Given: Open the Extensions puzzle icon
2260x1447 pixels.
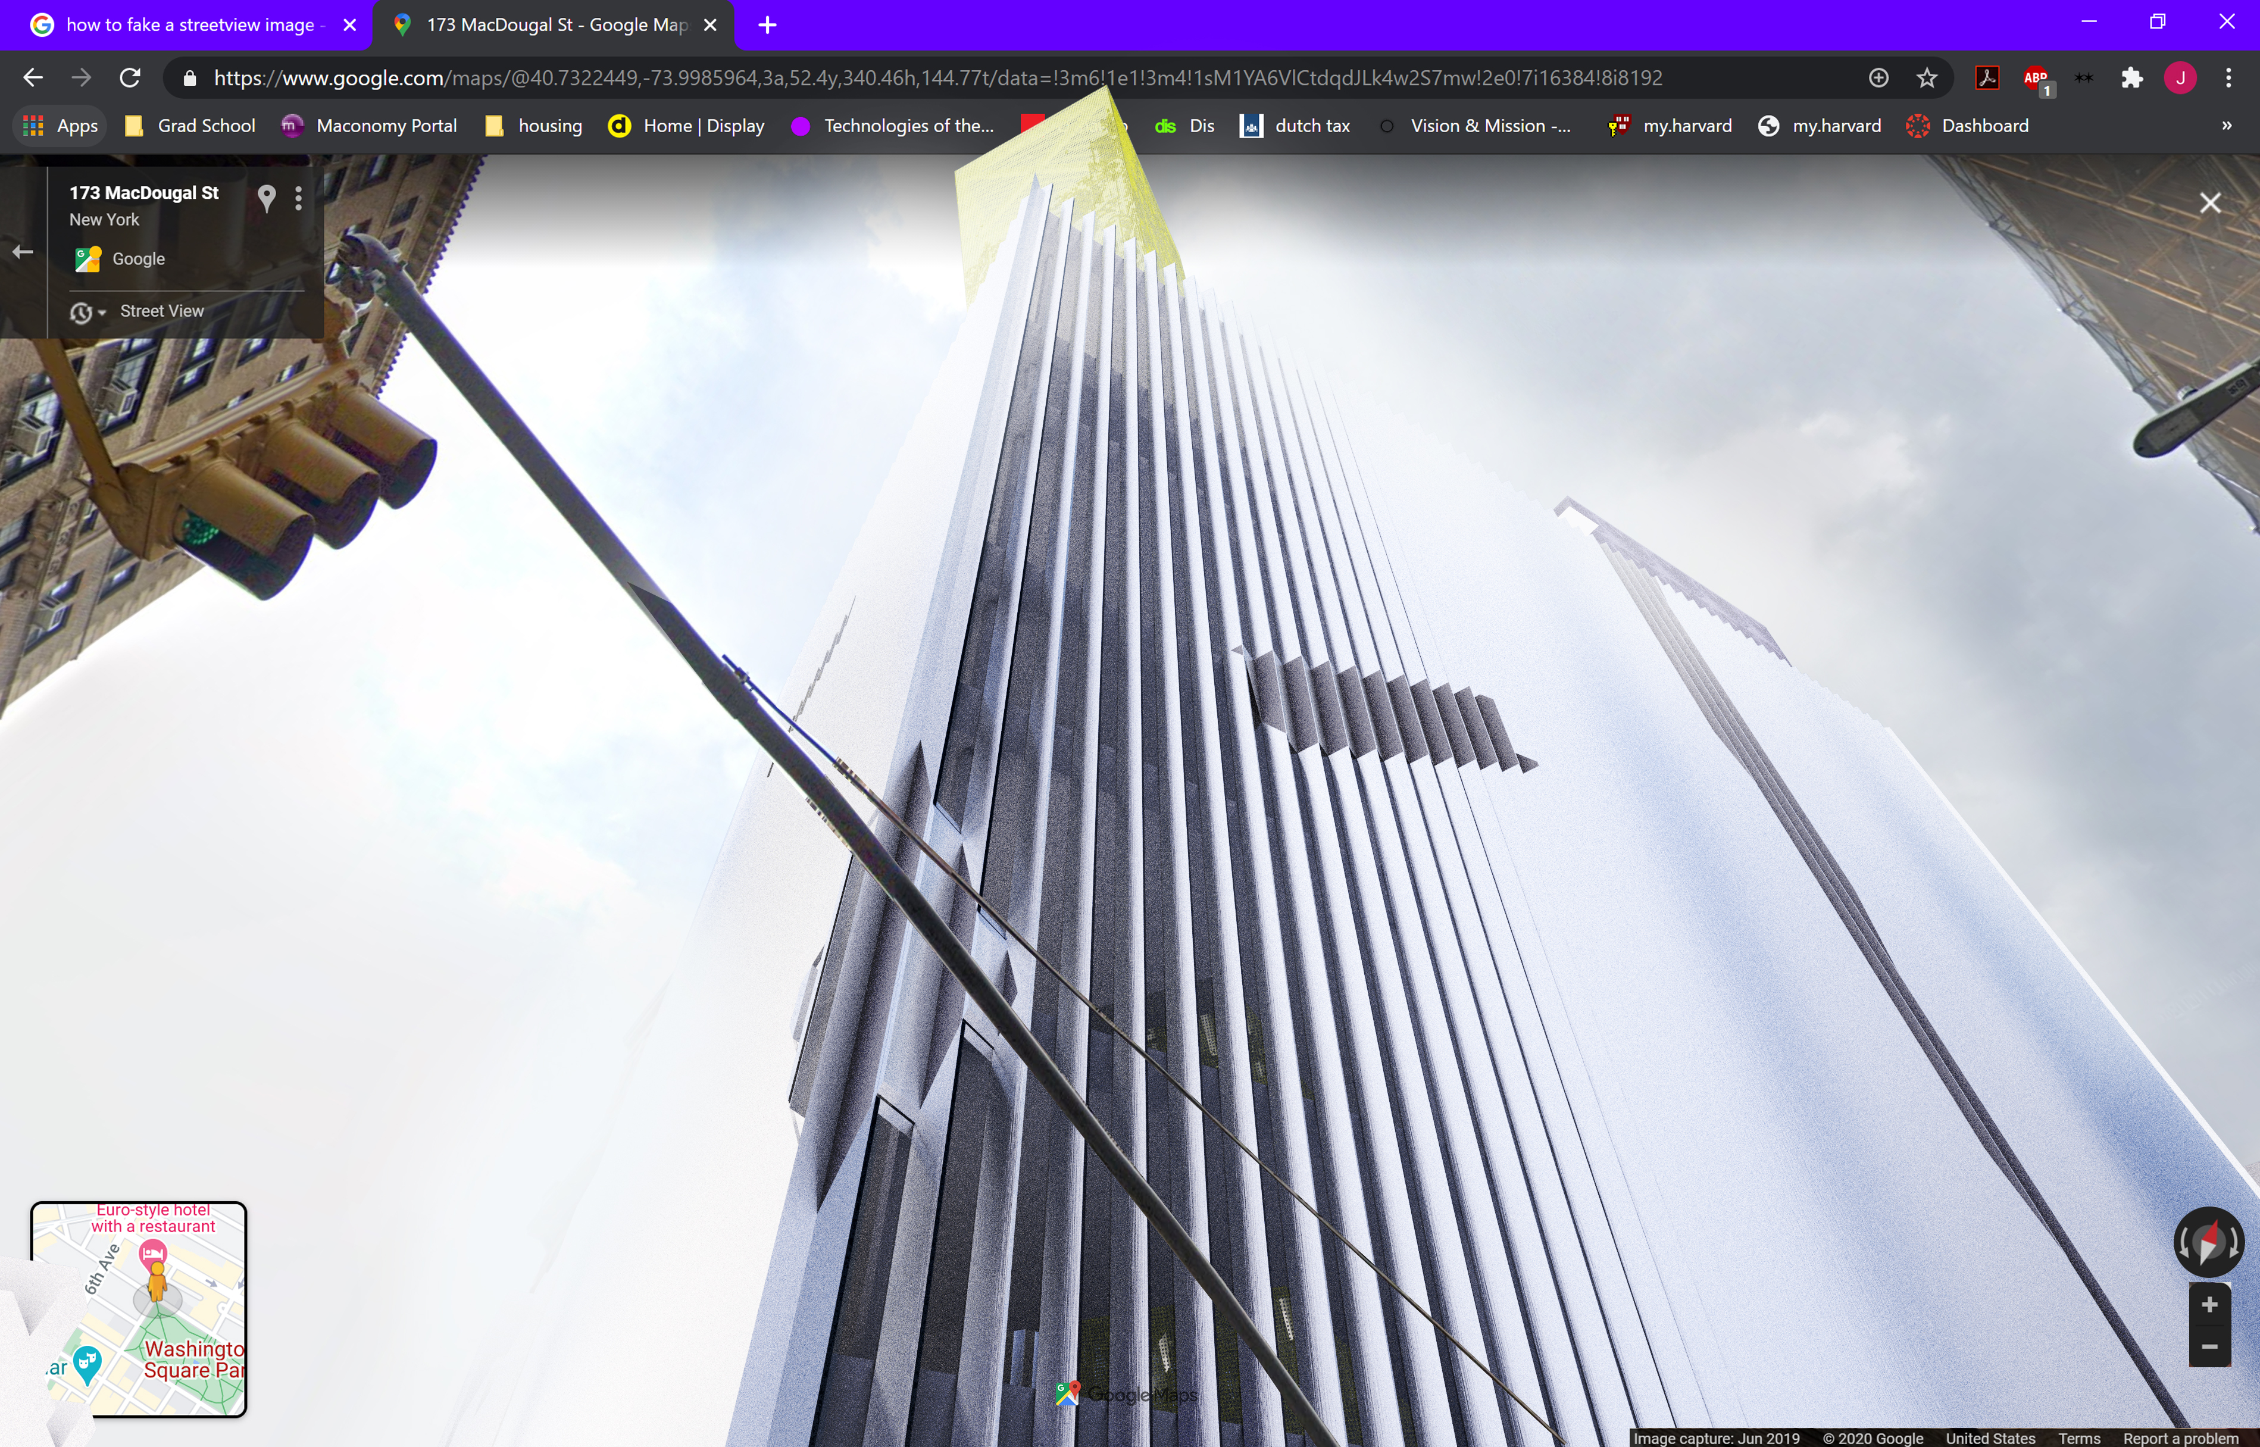Looking at the screenshot, I should (2131, 78).
